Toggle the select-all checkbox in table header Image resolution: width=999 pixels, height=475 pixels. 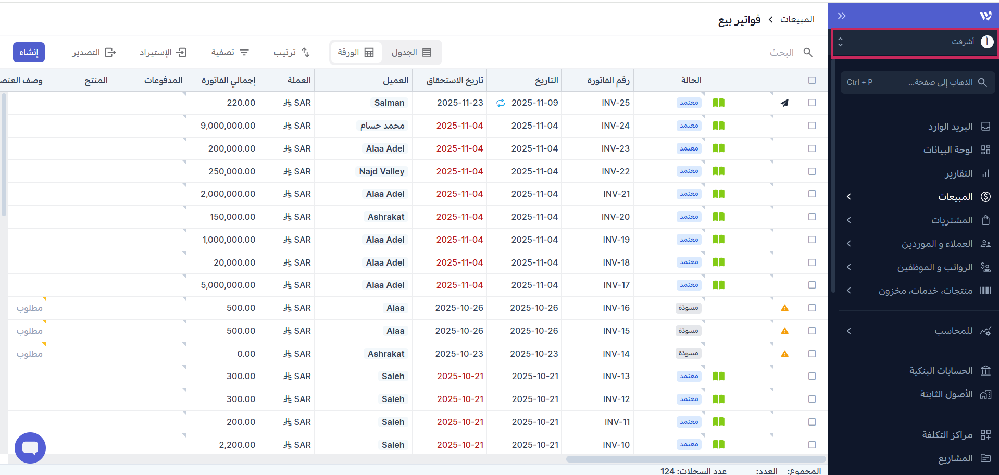tap(811, 80)
